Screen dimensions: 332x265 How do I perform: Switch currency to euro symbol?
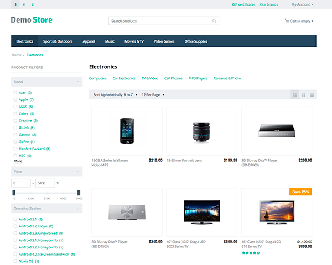(24, 4)
